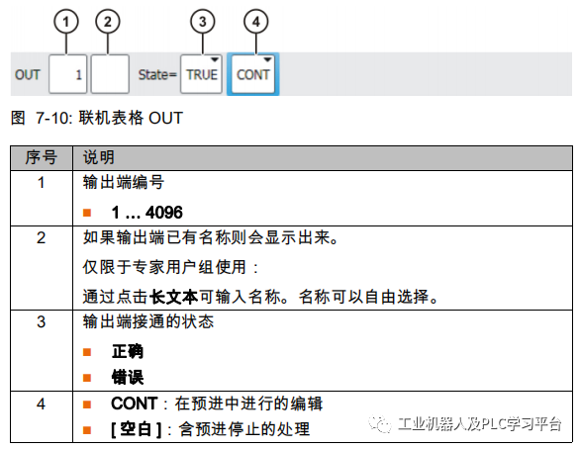Open the CONT dropdown
Viewport: 580px width, 449px height.
pyautogui.click(x=253, y=74)
